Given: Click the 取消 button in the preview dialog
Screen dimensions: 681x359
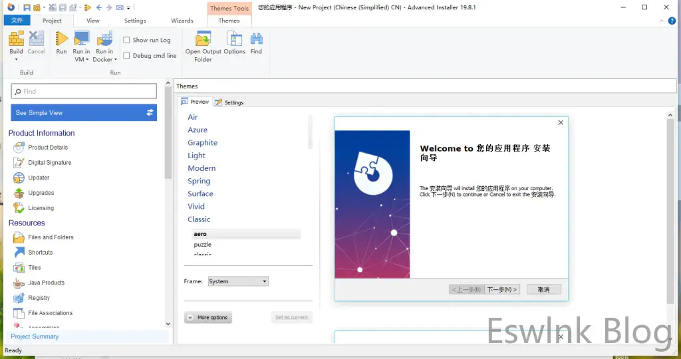Looking at the screenshot, I should [x=543, y=290].
